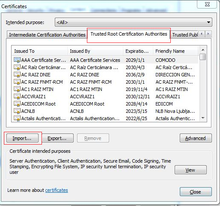
Task: Click expiration date 2030/4/3
Action: (x=135, y=67)
